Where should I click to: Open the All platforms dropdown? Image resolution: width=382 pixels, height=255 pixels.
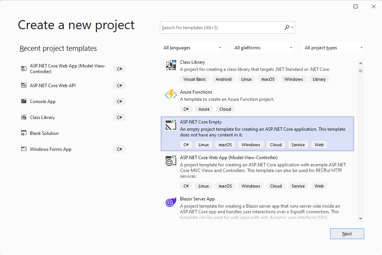coord(262,48)
